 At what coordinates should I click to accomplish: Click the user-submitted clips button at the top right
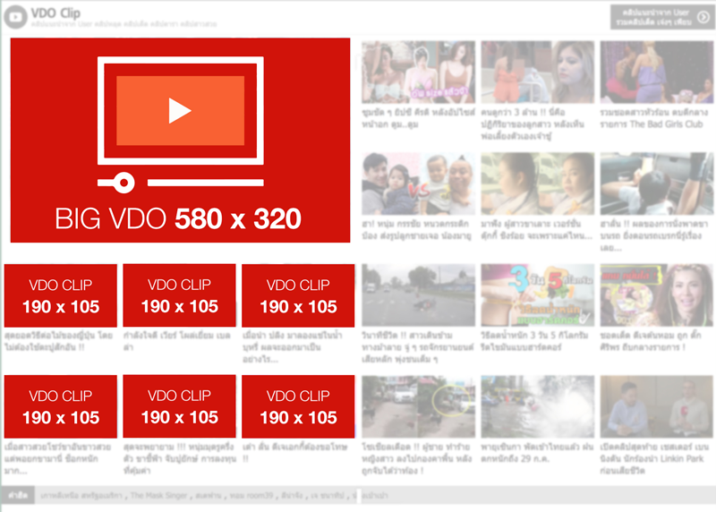pos(661,17)
